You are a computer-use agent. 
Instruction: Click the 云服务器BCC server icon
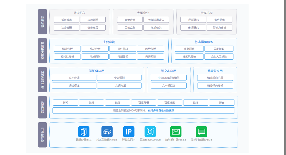click(x=84, y=132)
